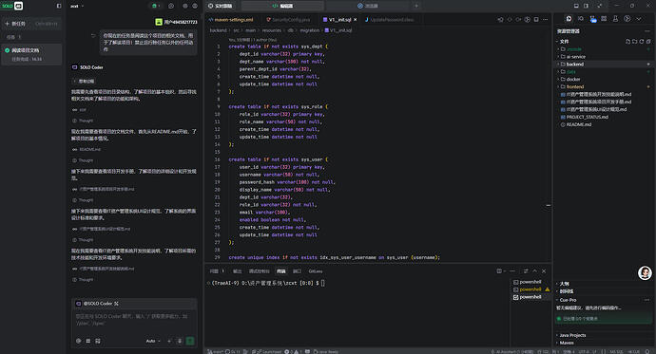The image size is (656, 354).
Task: Open the 调试控制台 panel tab
Action: click(259, 271)
